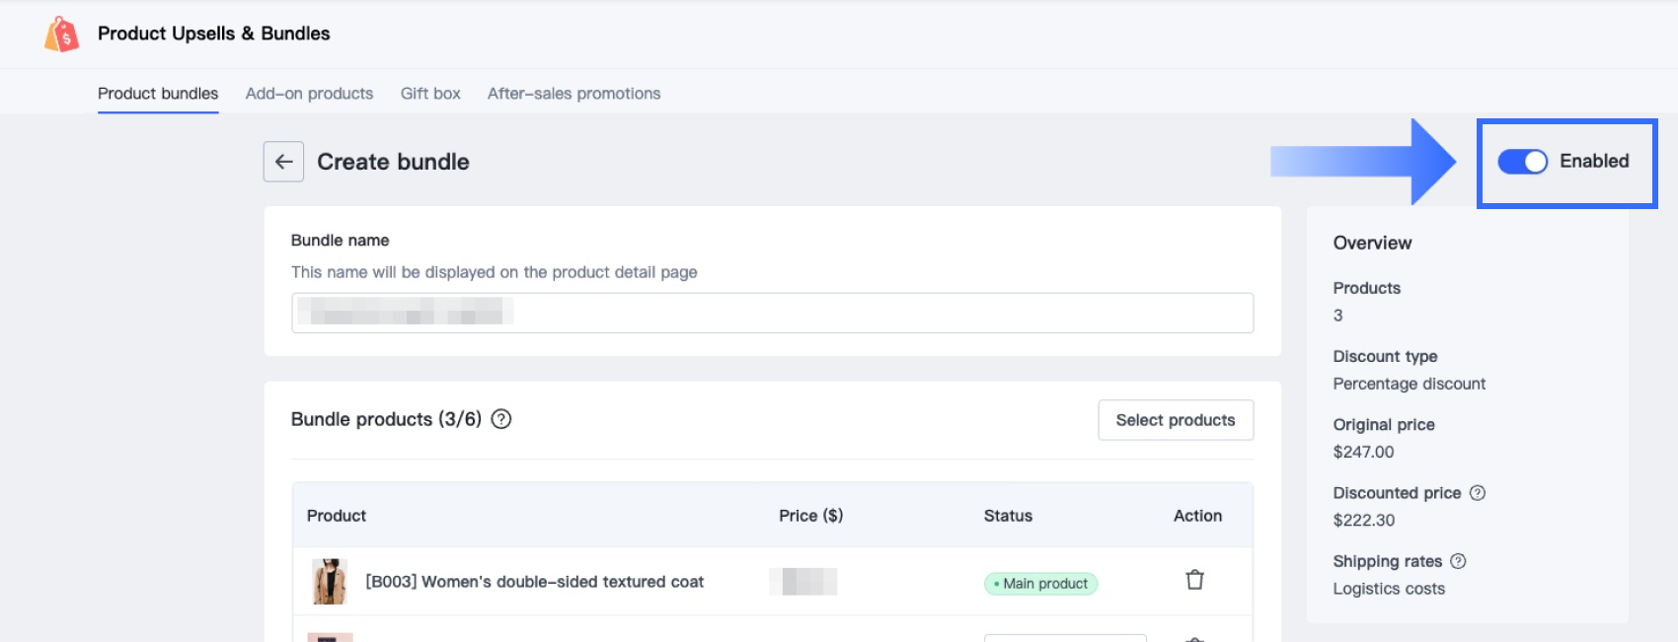
Task: Click the Product Upsells & Bundles title
Action: (x=213, y=34)
